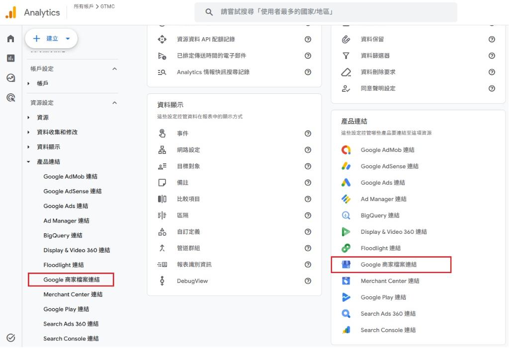Open the Reports bar chart icon
The height and width of the screenshot is (348, 509).
11,58
